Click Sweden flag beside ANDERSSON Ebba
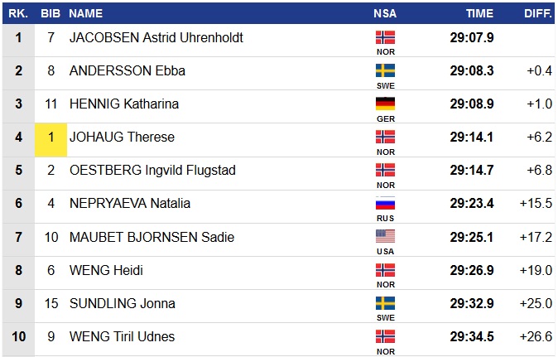Image resolution: width=558 pixels, height=357 pixels. [x=385, y=70]
